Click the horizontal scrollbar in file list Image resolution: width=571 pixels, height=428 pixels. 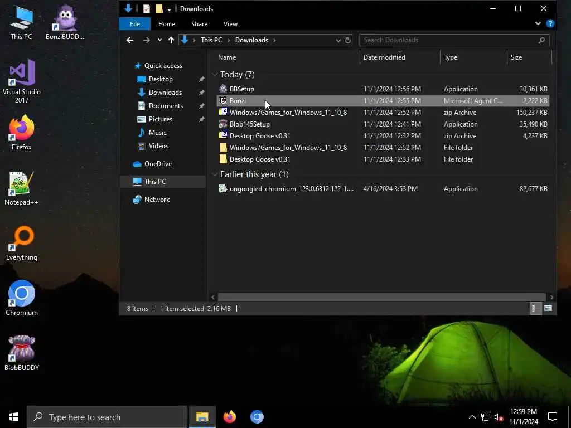(x=381, y=297)
